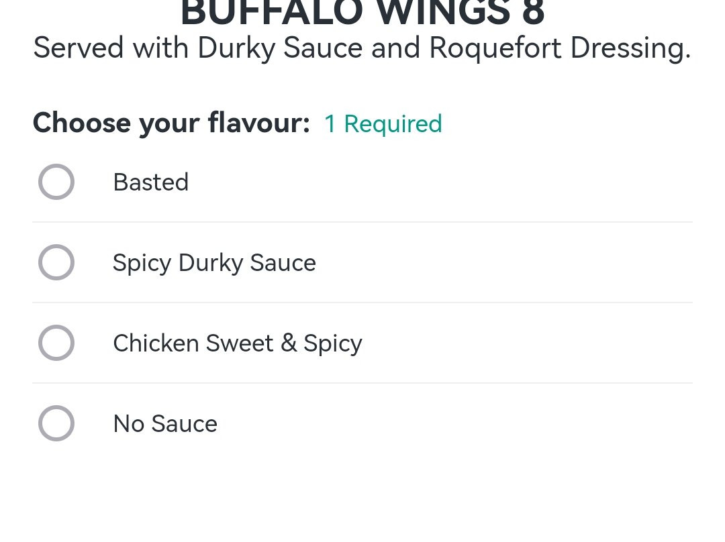Tap the "No Sauce" option label
The height and width of the screenshot is (542, 725).
tap(165, 424)
